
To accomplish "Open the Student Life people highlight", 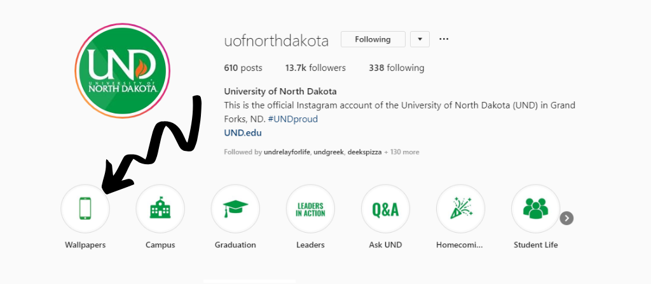I will point(535,209).
